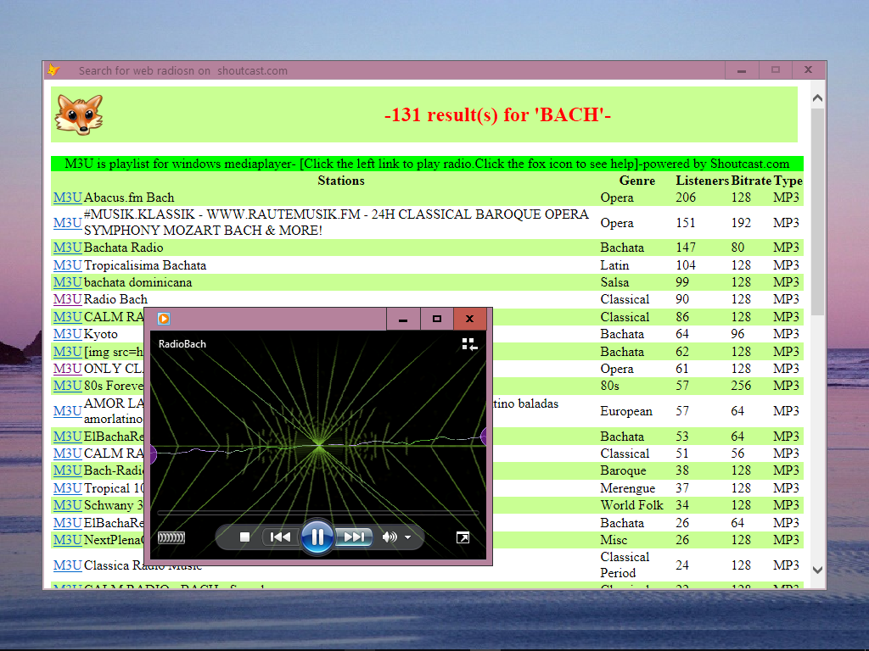Viewport: 869px width, 651px height.
Task: Click the fox icon to see help
Action: (79, 114)
